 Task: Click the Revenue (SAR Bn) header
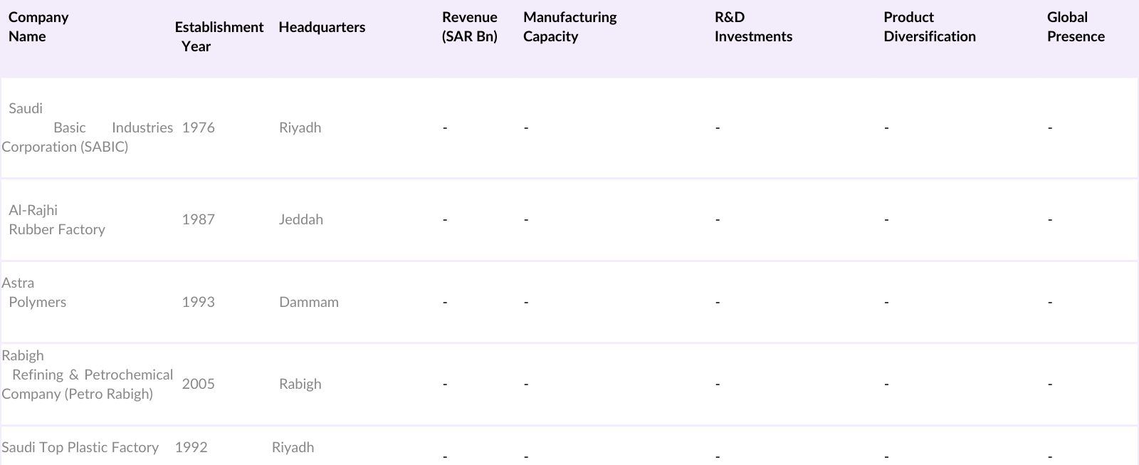click(469, 27)
